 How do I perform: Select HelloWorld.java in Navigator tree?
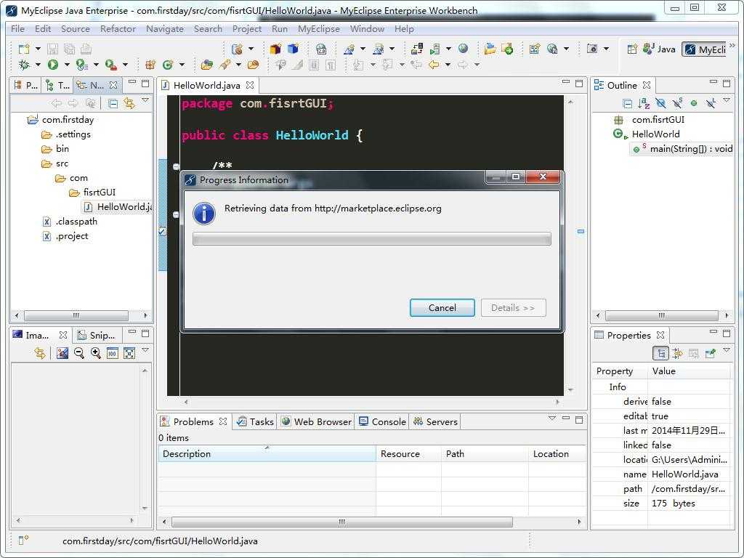[x=118, y=207]
